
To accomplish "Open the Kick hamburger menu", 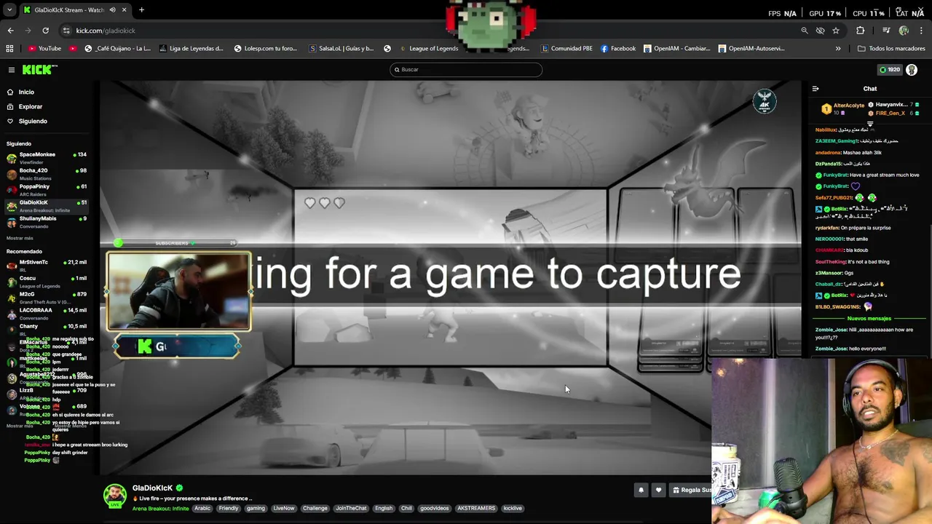I will click(12, 70).
